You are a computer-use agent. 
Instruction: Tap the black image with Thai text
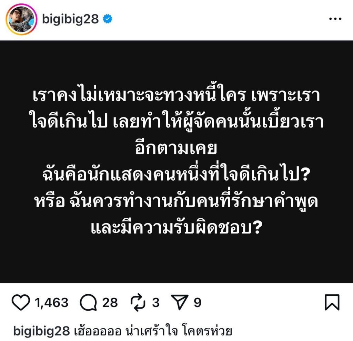[176, 162]
